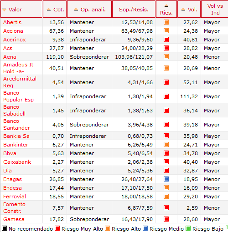228x232 pixels.
Task: Sort the Op. anali. column via arrow
Action: point(76,10)
